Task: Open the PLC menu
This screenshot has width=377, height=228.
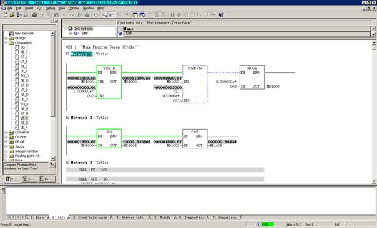Action: (39, 8)
